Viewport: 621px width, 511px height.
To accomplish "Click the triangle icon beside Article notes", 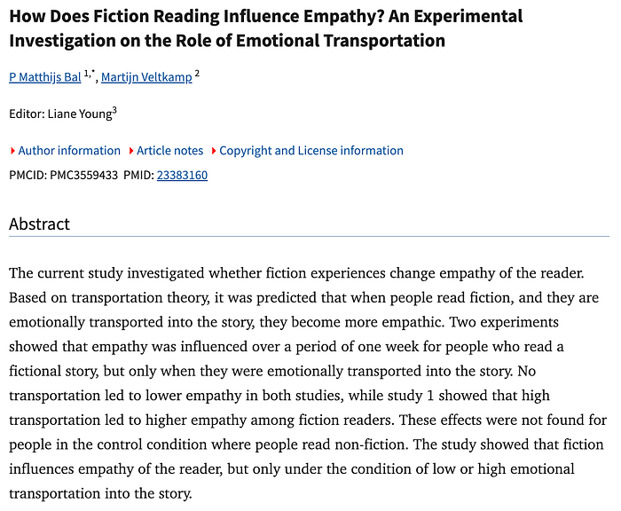I will point(130,151).
